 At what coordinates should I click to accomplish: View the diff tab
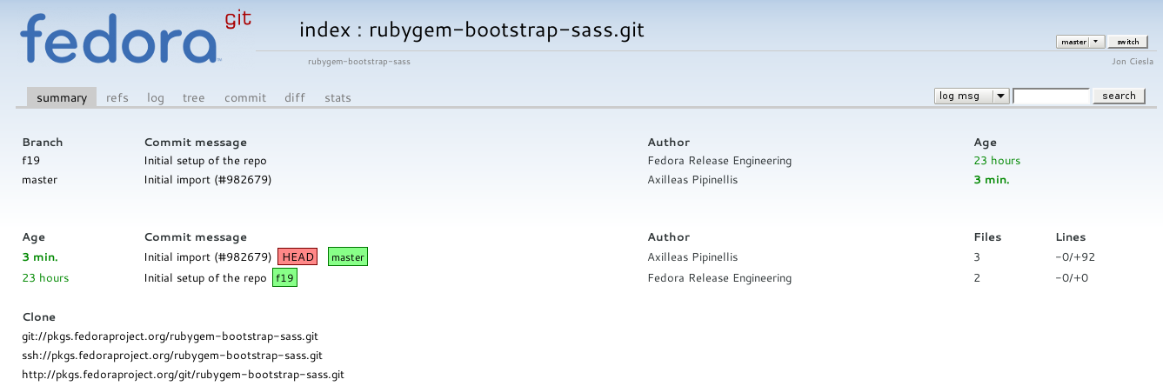pyautogui.click(x=295, y=97)
